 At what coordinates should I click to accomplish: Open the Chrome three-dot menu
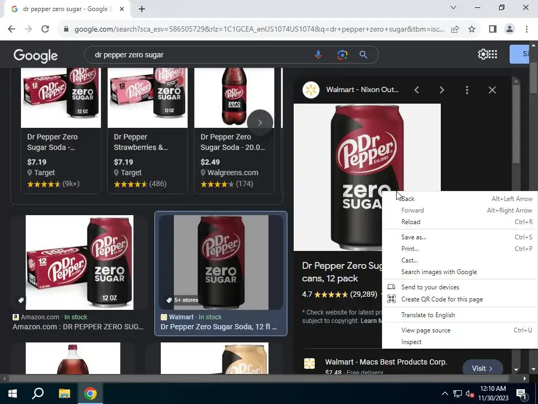point(526,29)
